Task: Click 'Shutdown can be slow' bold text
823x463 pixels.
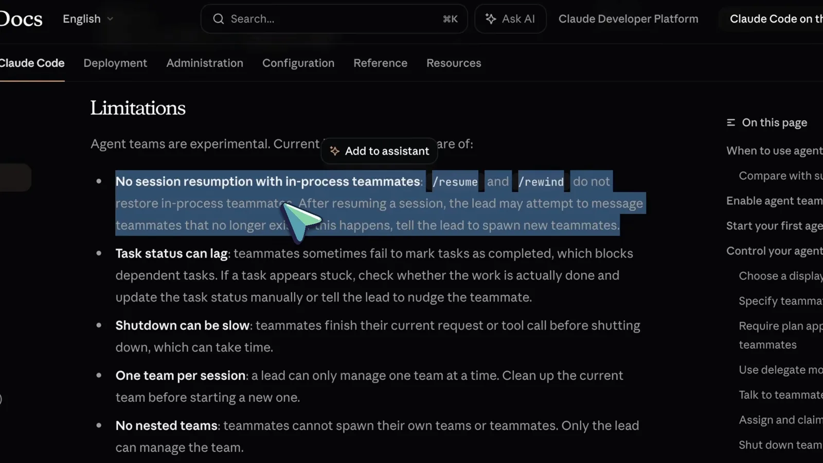Action: [183, 326]
